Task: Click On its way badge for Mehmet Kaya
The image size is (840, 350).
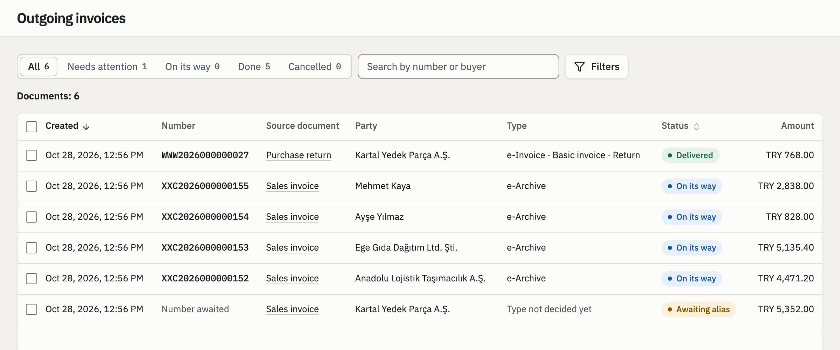Action: [692, 186]
